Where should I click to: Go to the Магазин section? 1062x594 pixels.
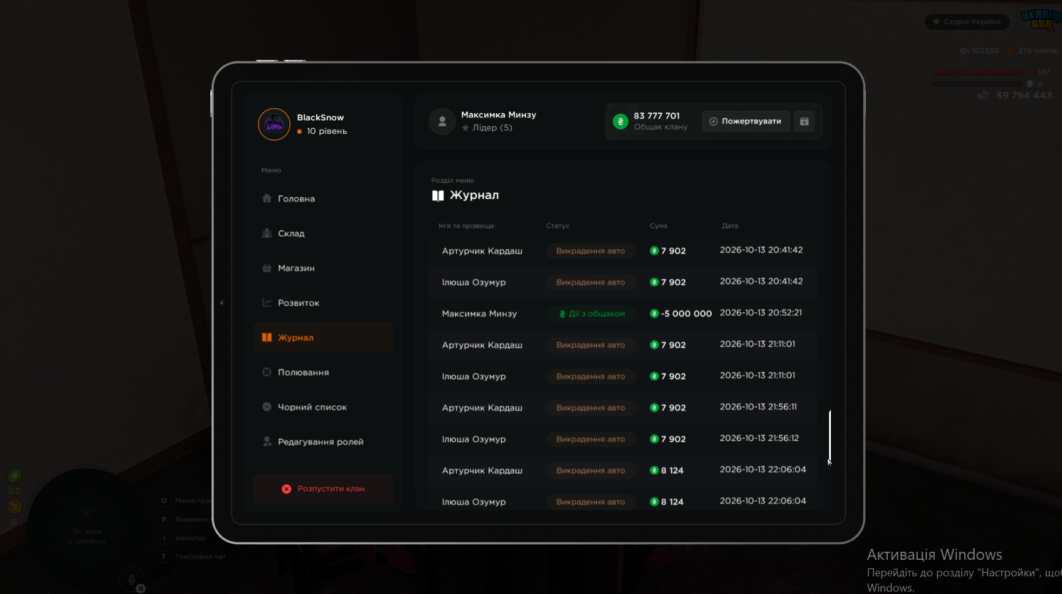pos(323,268)
